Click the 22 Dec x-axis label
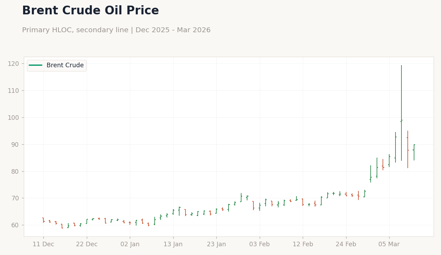This screenshot has height=255, width=441. [87, 244]
